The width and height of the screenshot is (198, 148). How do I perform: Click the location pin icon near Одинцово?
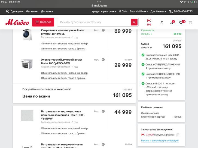[x=8, y=11]
